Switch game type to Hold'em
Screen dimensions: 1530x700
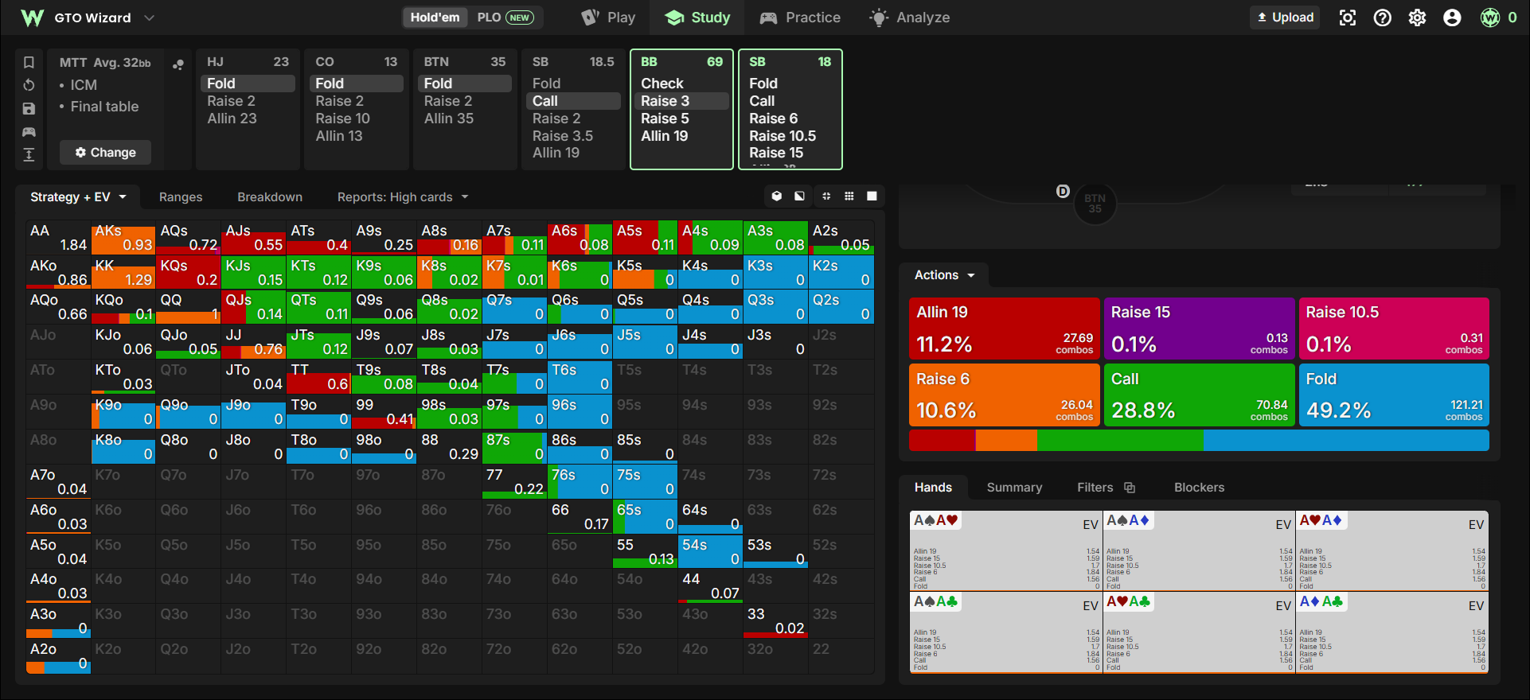[435, 17]
